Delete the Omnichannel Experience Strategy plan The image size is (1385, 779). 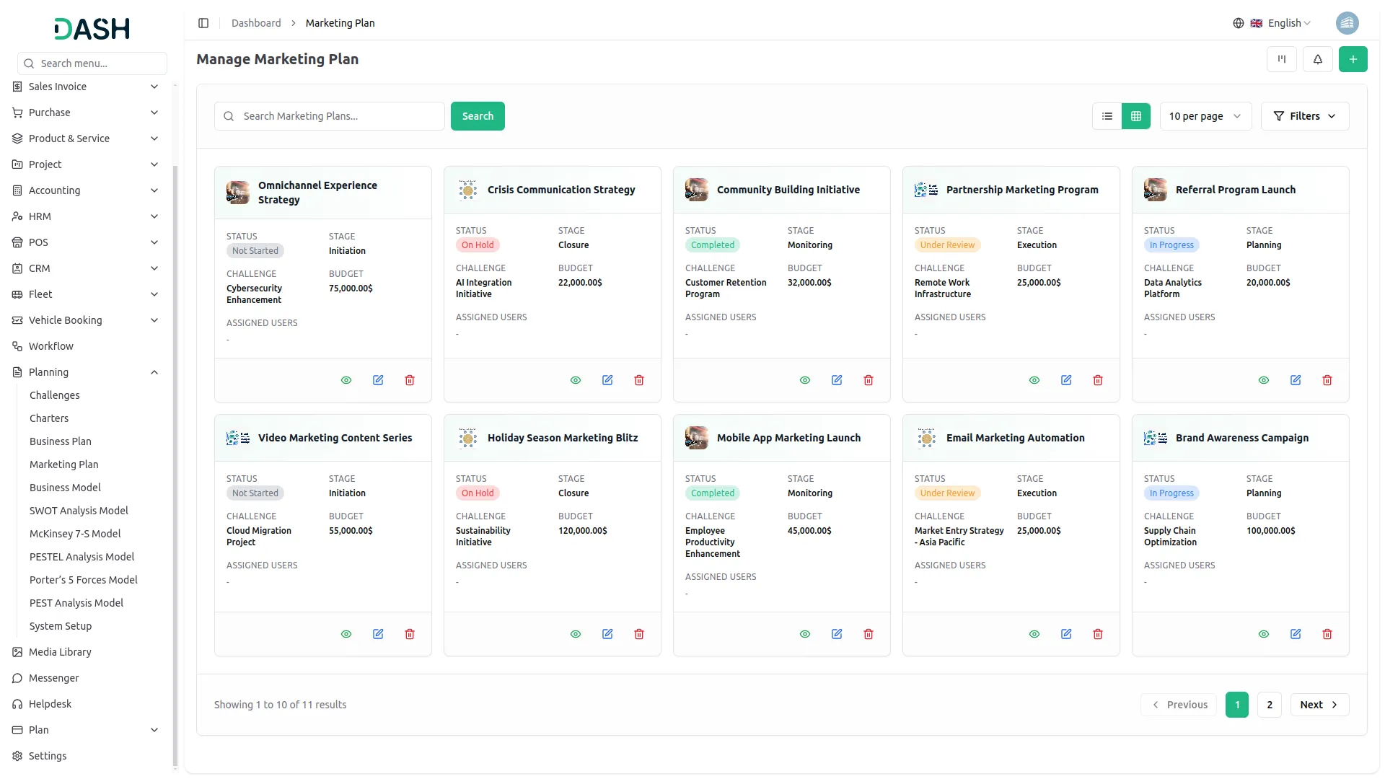(x=410, y=380)
